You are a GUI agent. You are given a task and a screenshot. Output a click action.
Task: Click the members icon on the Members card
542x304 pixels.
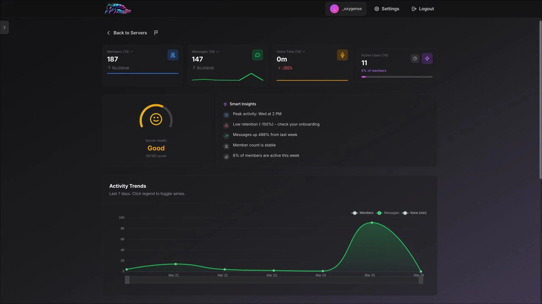tap(173, 54)
